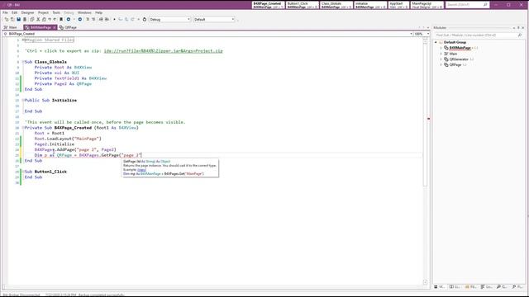The image size is (529, 297).
Task: Click the restart circular arrow toolbar icon
Action: 145,20
